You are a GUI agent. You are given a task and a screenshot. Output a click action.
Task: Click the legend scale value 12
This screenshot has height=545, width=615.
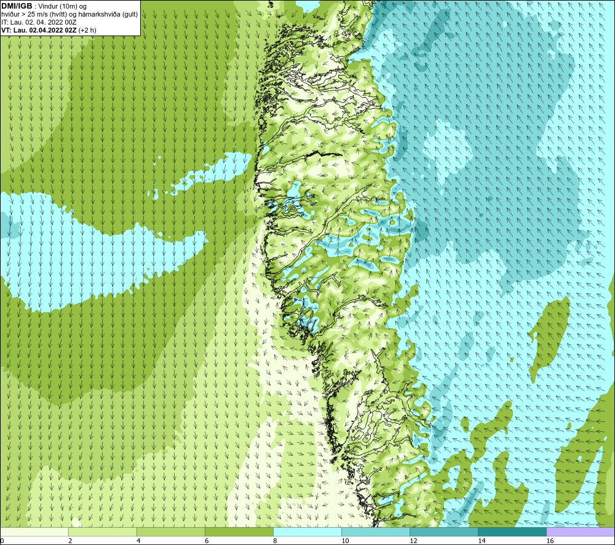click(x=413, y=541)
